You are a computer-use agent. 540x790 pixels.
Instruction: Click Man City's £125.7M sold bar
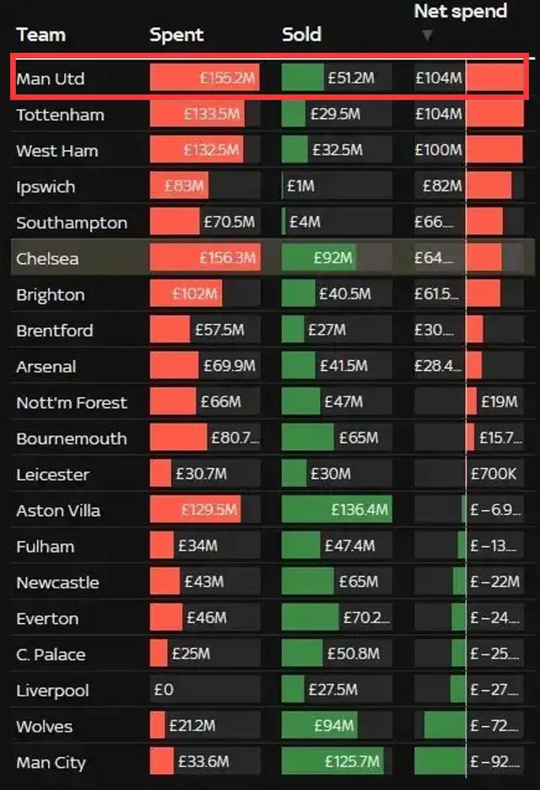pos(332,760)
